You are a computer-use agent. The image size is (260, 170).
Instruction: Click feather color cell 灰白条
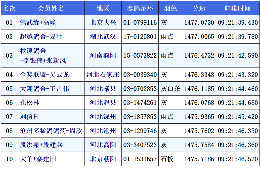170,89
